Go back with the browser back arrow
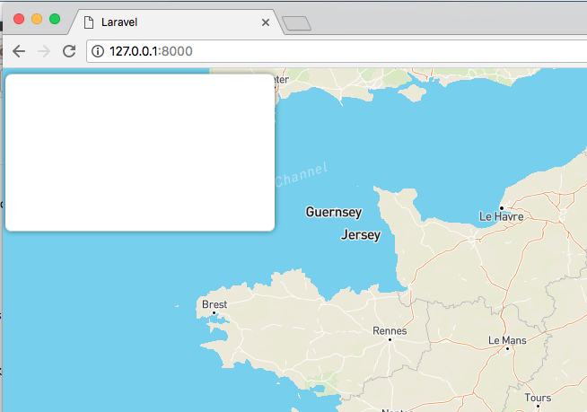 pyautogui.click(x=19, y=51)
